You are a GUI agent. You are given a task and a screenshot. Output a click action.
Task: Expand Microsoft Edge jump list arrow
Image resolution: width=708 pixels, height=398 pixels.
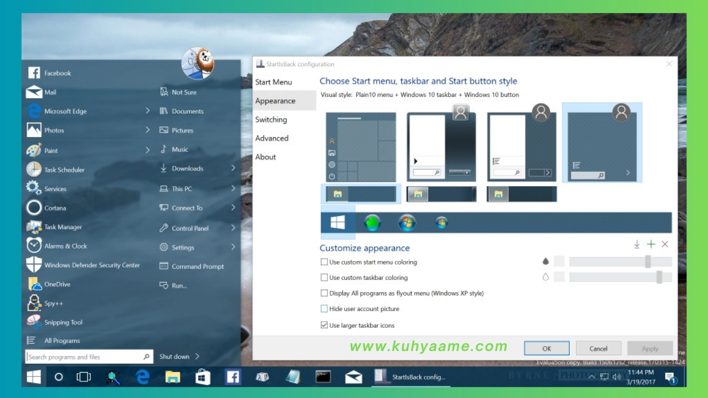point(148,111)
